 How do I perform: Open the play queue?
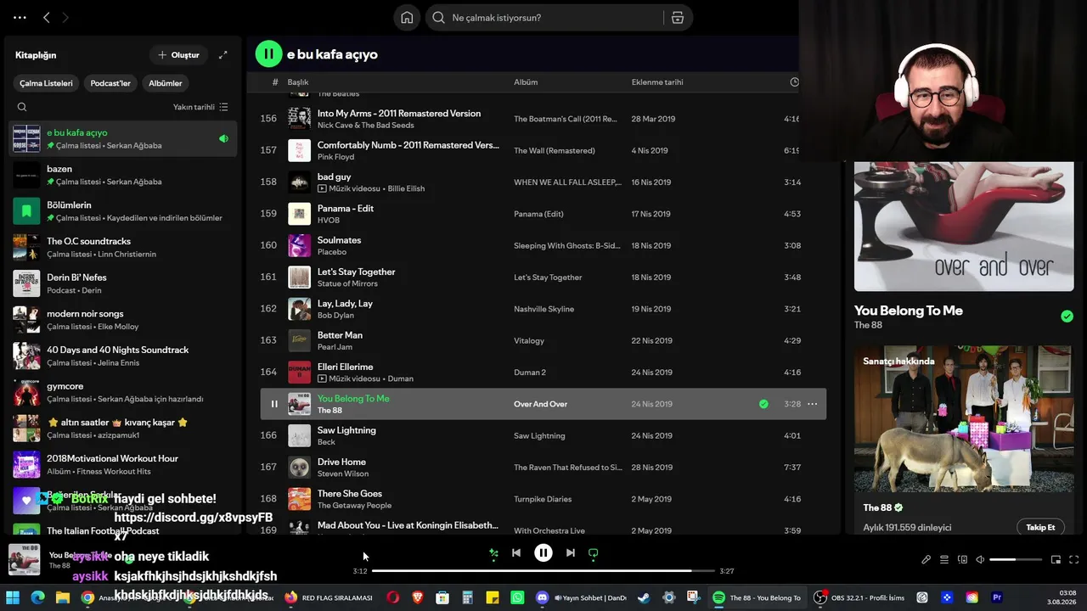pyautogui.click(x=944, y=560)
